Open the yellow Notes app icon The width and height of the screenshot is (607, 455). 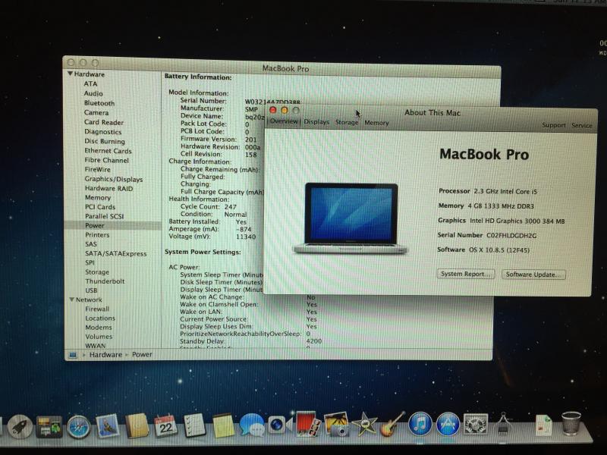(222, 425)
